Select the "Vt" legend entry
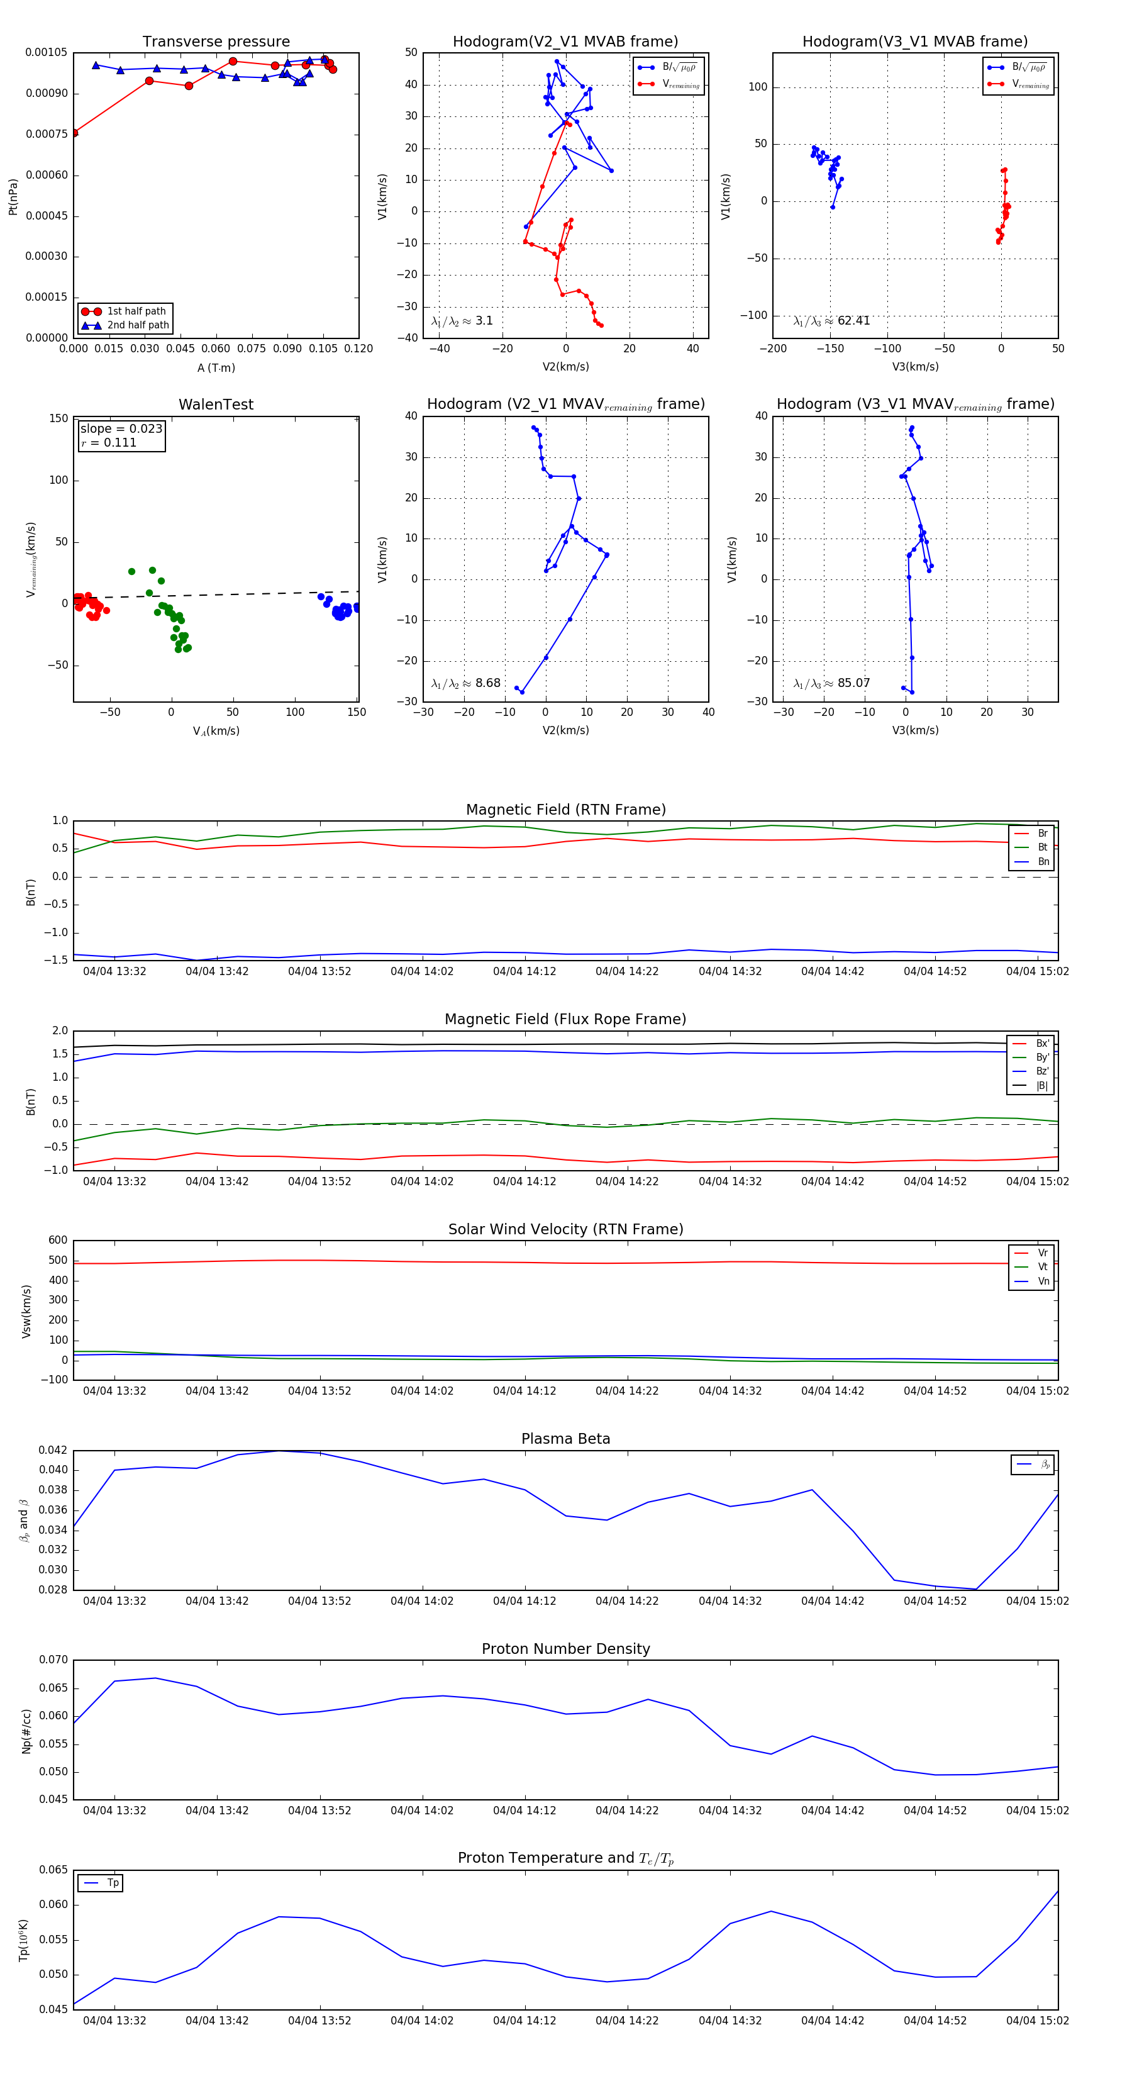 1031,1267
